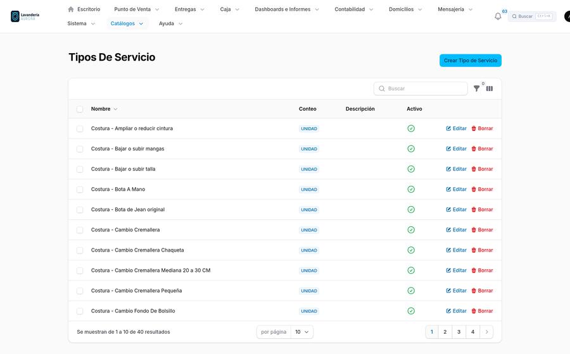Open the table filter funnel icon
The height and width of the screenshot is (354, 570).
coord(476,88)
